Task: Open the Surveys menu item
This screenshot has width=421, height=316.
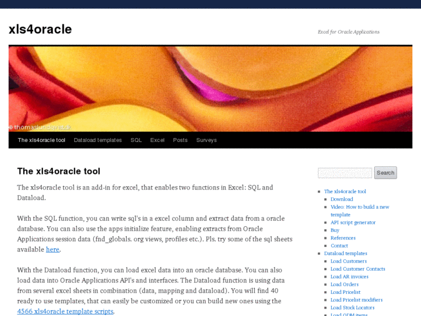Action: (207, 140)
